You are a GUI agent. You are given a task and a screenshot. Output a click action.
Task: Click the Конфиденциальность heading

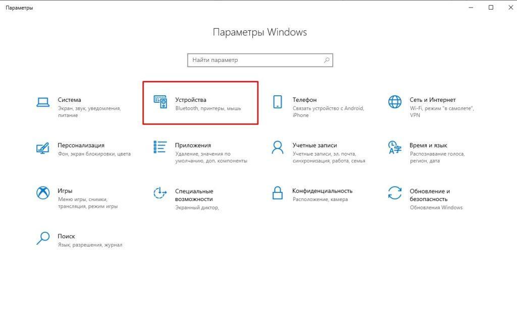coord(322,191)
